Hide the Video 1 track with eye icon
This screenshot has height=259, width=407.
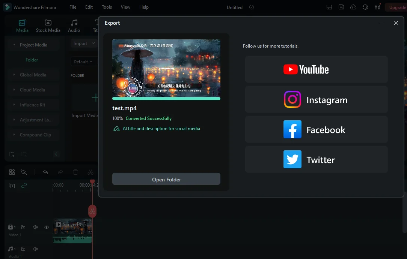[x=47, y=227]
